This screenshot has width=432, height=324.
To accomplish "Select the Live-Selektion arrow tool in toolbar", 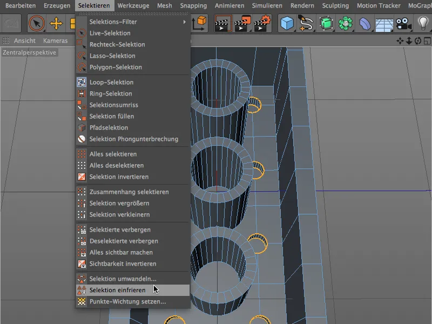I will click(x=36, y=23).
